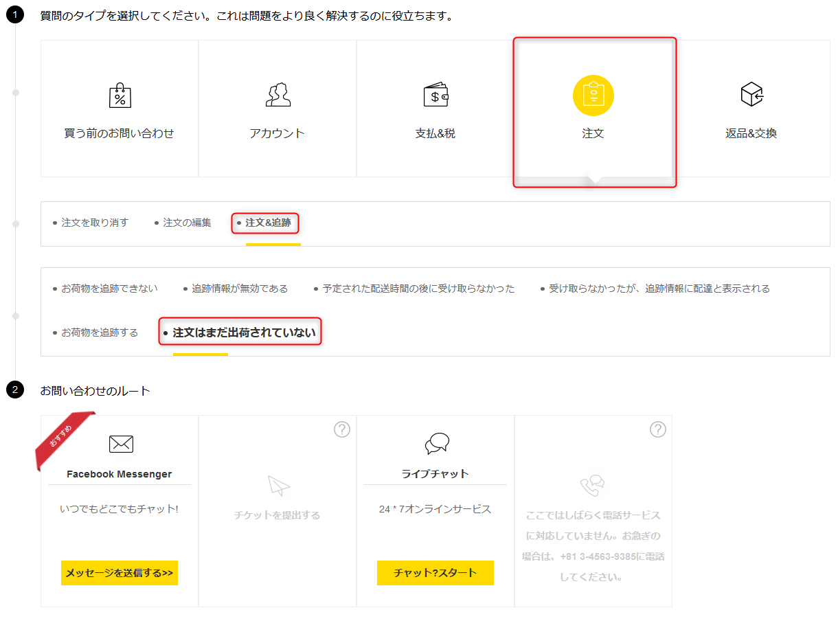This screenshot has height=619, width=838.
Task: Click the phone service icon
Action: [x=592, y=486]
